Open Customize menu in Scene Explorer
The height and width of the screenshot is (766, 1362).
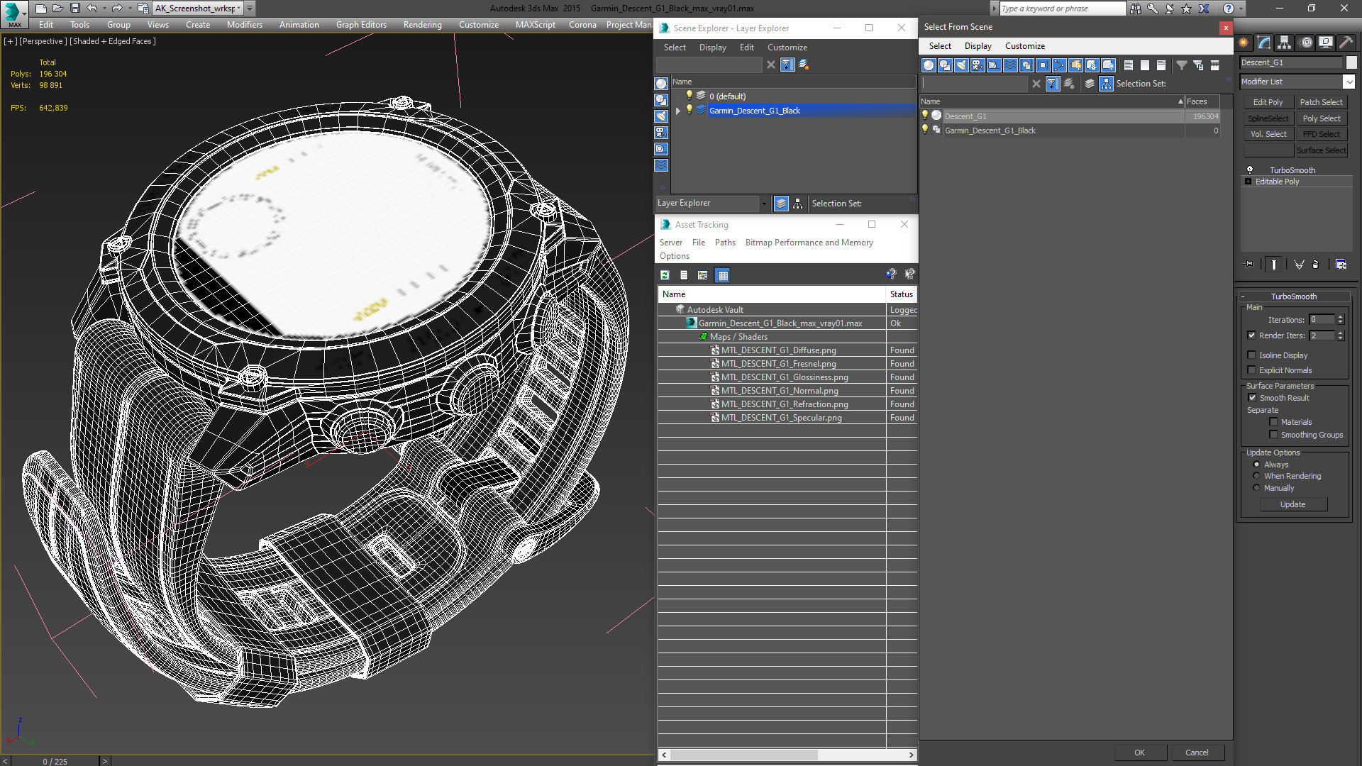[787, 48]
